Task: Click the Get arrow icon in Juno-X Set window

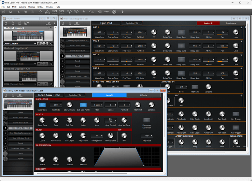Action: [x=13, y=96]
